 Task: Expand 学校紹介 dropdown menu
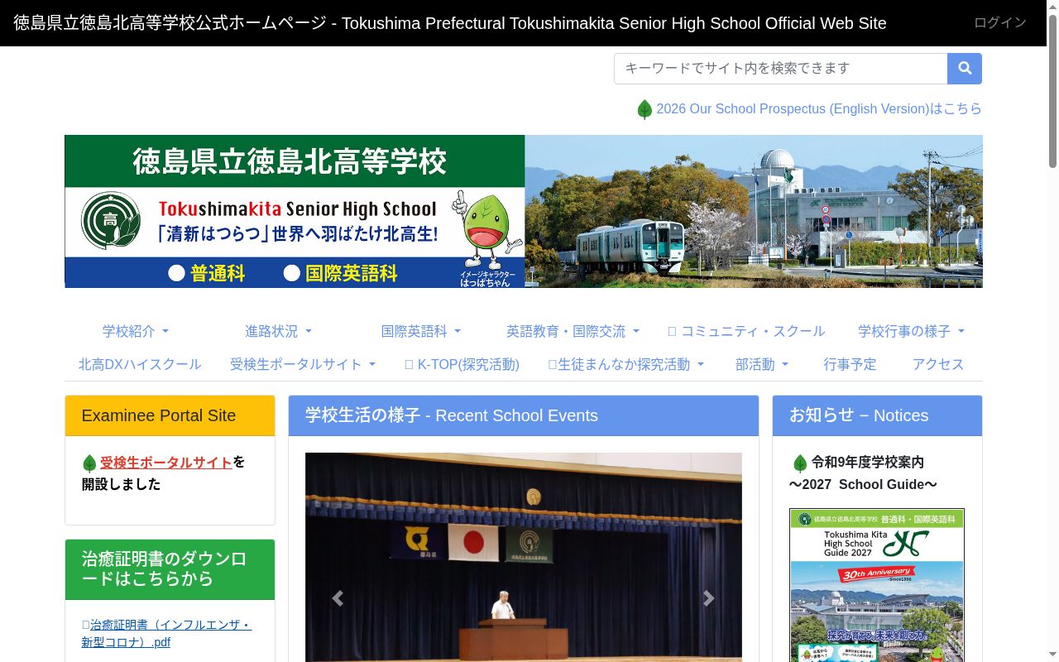click(x=136, y=331)
